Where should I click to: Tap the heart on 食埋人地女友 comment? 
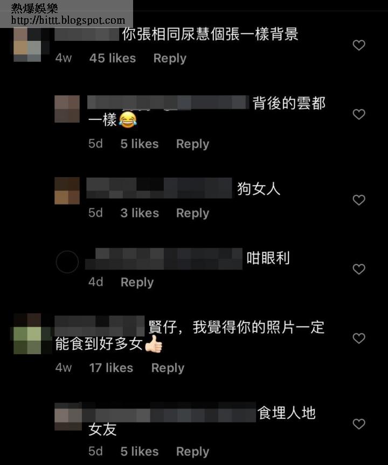(358, 424)
